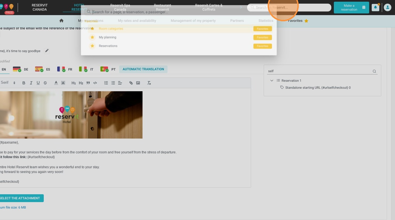Switch to the ES language tab
Viewport: 395px width, 220px height.
pyautogui.click(x=43, y=69)
